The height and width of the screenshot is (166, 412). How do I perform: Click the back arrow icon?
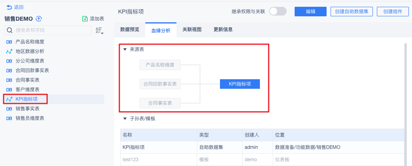[9, 7]
